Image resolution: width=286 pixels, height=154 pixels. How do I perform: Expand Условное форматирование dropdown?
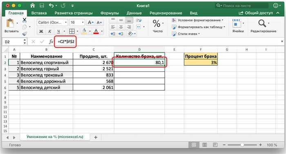point(198,20)
